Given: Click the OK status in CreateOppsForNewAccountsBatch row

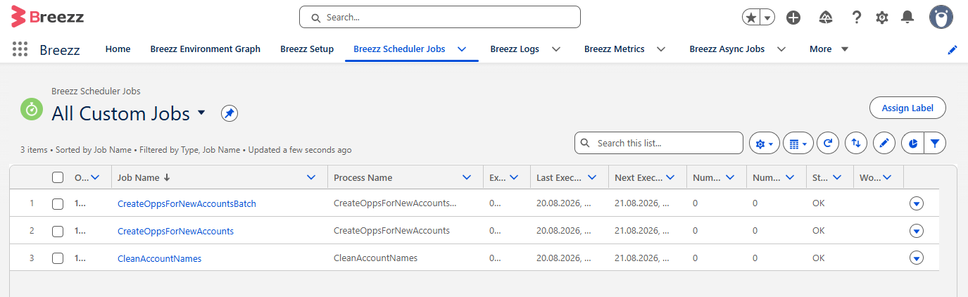Looking at the screenshot, I should pyautogui.click(x=818, y=204).
